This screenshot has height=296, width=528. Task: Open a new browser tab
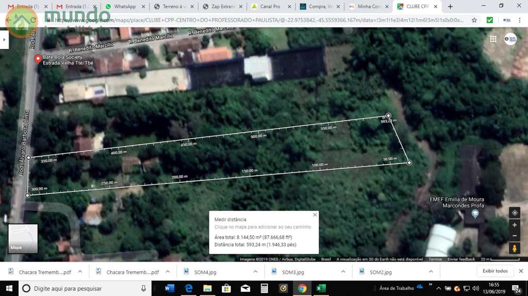pyautogui.click(x=450, y=6)
